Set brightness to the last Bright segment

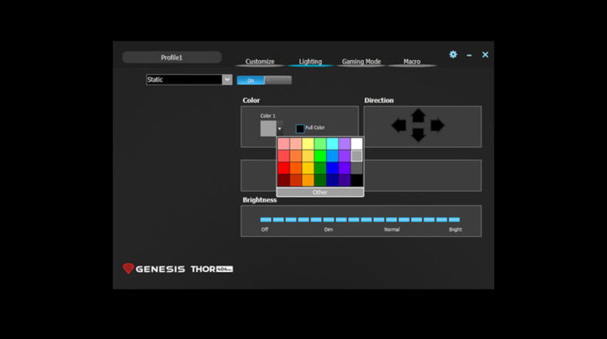[454, 220]
